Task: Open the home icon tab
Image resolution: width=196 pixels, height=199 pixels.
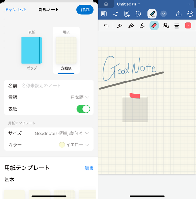Action: click(106, 4)
